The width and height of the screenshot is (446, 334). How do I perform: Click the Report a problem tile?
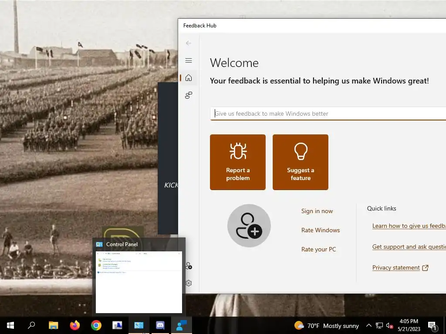click(x=238, y=162)
